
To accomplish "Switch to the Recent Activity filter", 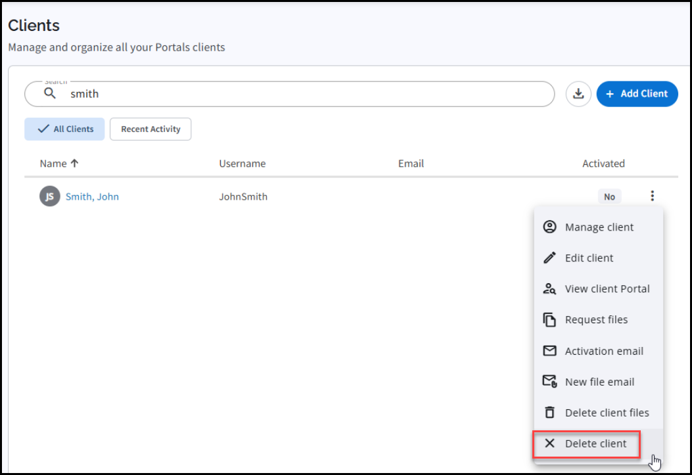I will (150, 129).
